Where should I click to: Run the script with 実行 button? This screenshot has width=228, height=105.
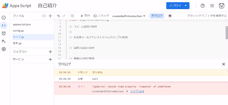pos(85,16)
